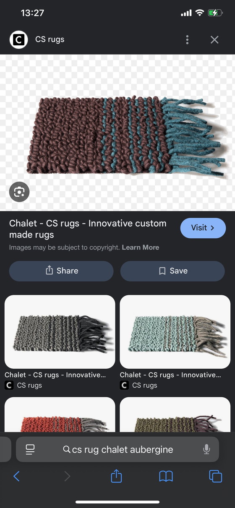Screen dimensions: 235x508
Task: Open Chalet - CS rugs title link
Action: tap(88, 229)
